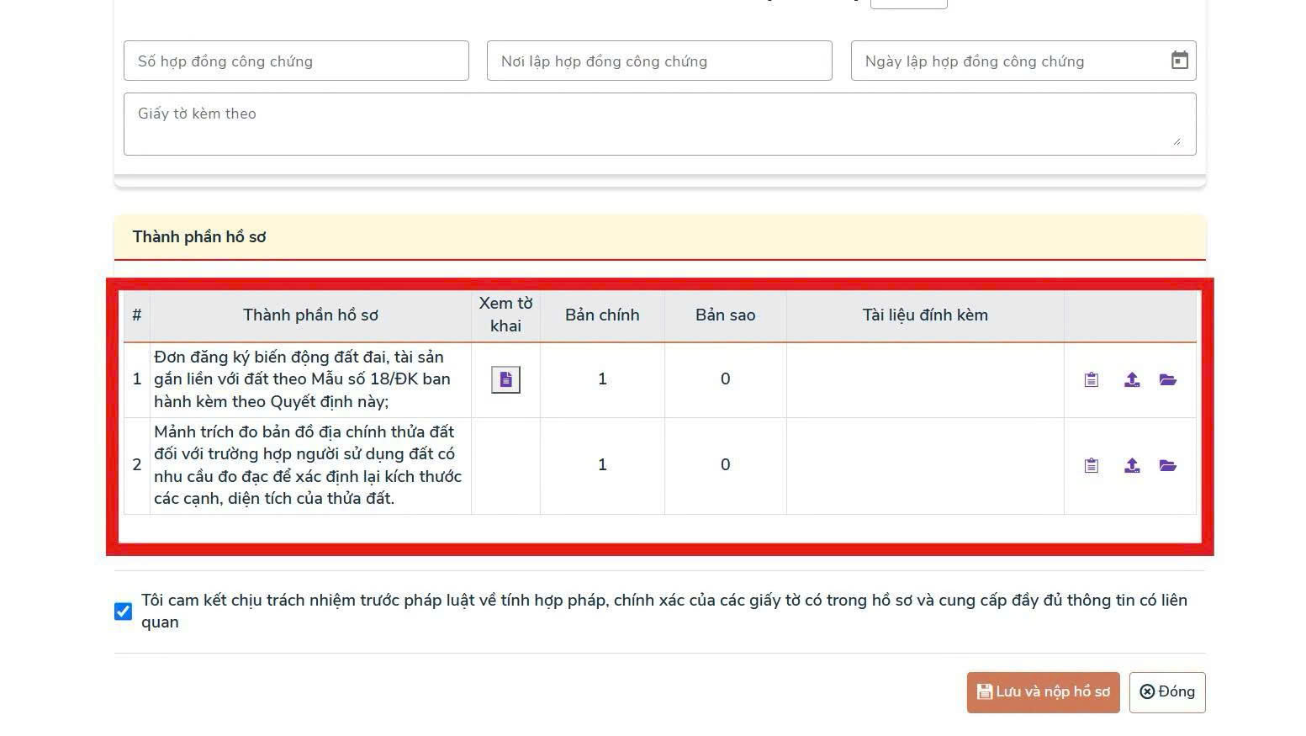The width and height of the screenshot is (1306, 736).
Task: Open folder icon for row 1 (Đơn đăng ký)
Action: (x=1168, y=380)
